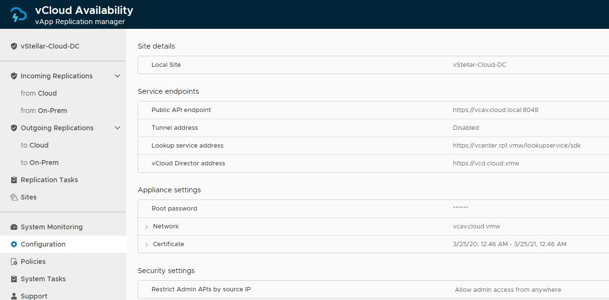Click the certificate validity dates
609x300 pixels.
(x=510, y=244)
